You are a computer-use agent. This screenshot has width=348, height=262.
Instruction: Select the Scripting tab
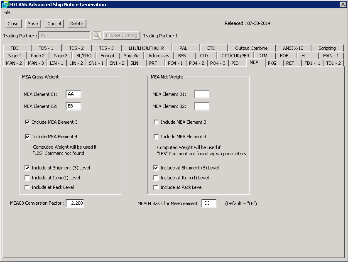327,48
